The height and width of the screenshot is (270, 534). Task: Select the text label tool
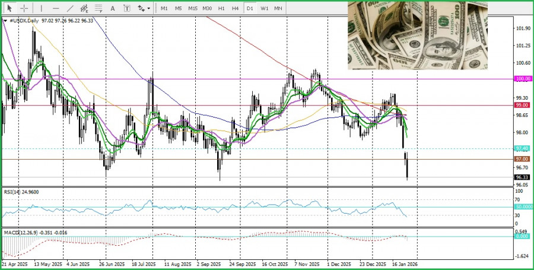(128, 8)
